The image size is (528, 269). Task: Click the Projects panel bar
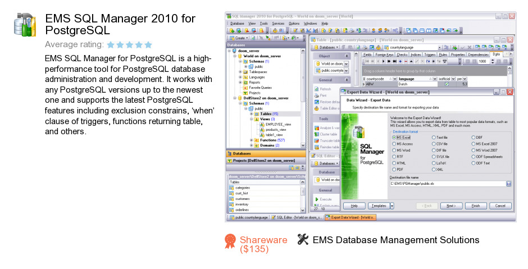click(x=266, y=161)
